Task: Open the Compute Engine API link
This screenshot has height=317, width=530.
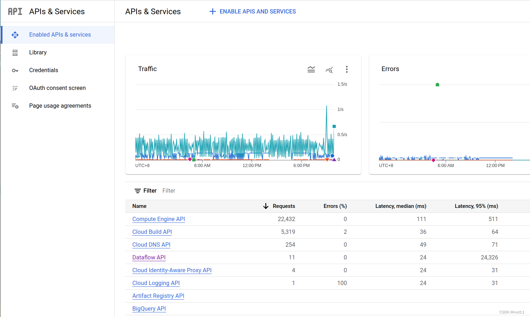Action: 159,219
